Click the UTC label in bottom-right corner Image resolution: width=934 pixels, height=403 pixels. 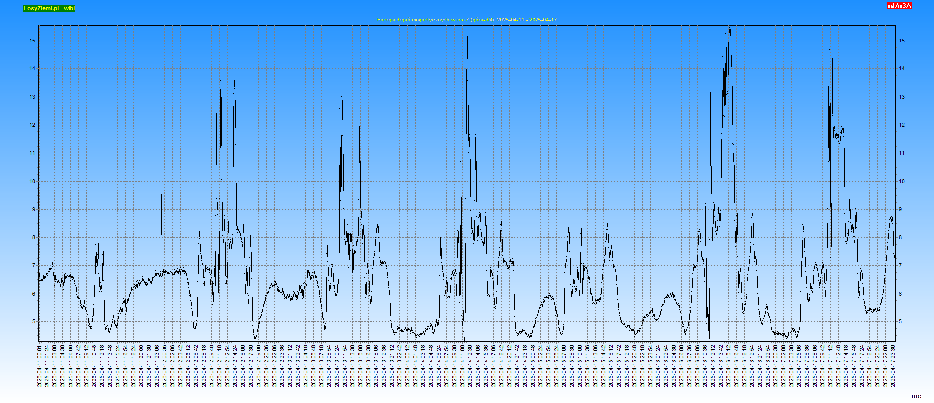pyautogui.click(x=916, y=396)
